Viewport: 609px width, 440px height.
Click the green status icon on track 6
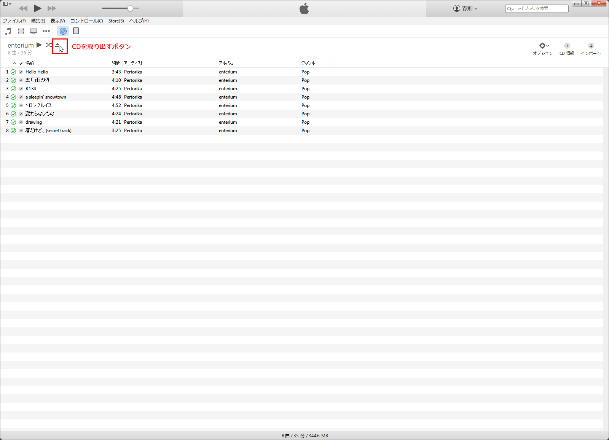tap(13, 114)
